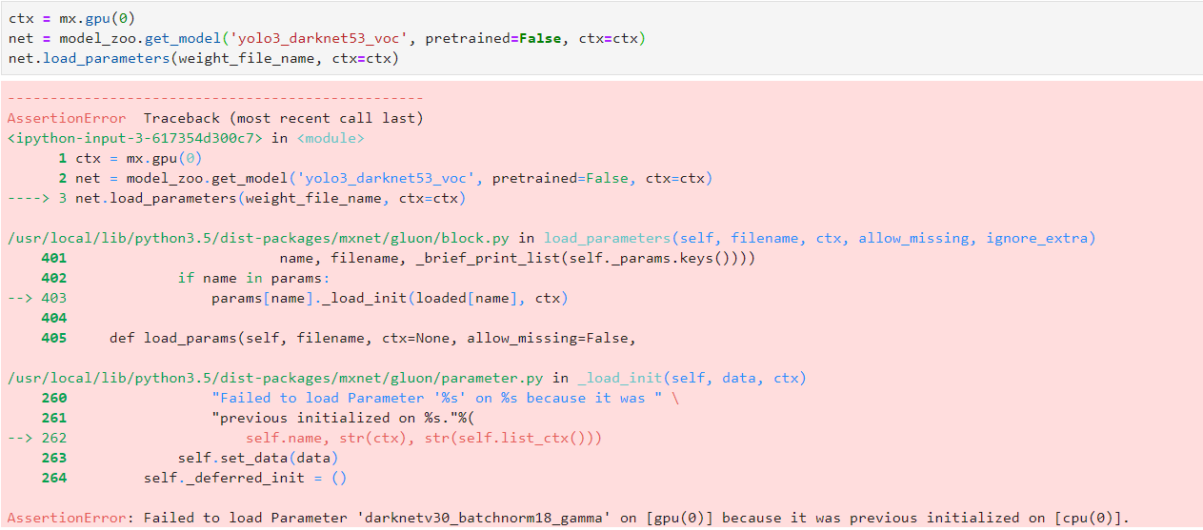The image size is (1203, 530).
Task: Click the net.load_parameters line in the input cell
Action: (203, 58)
